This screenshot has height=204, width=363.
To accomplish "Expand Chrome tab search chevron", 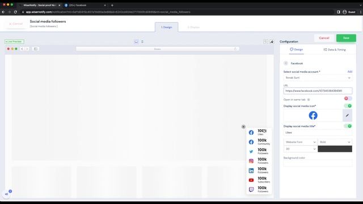I will 360,5.
